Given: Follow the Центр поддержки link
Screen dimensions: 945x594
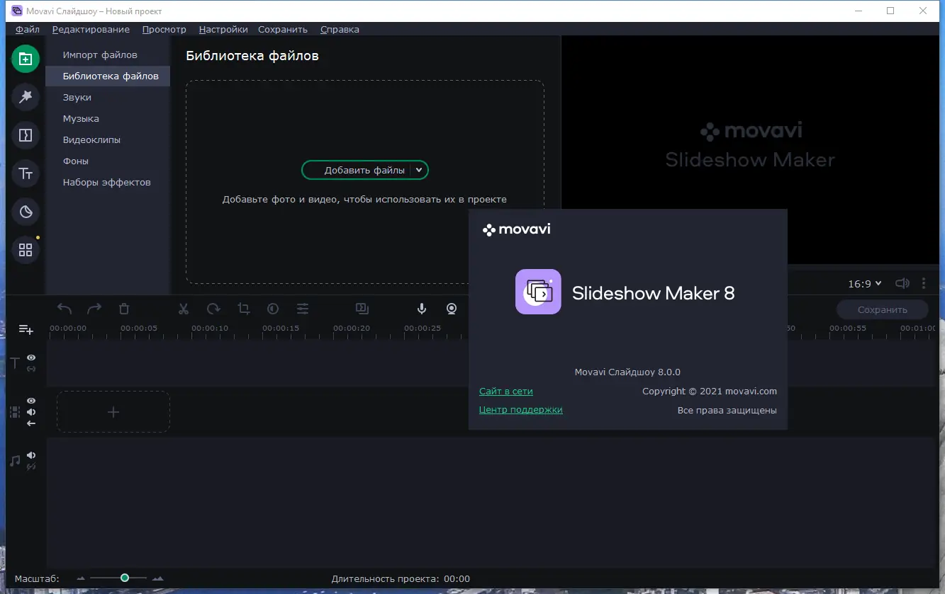Looking at the screenshot, I should 521,409.
